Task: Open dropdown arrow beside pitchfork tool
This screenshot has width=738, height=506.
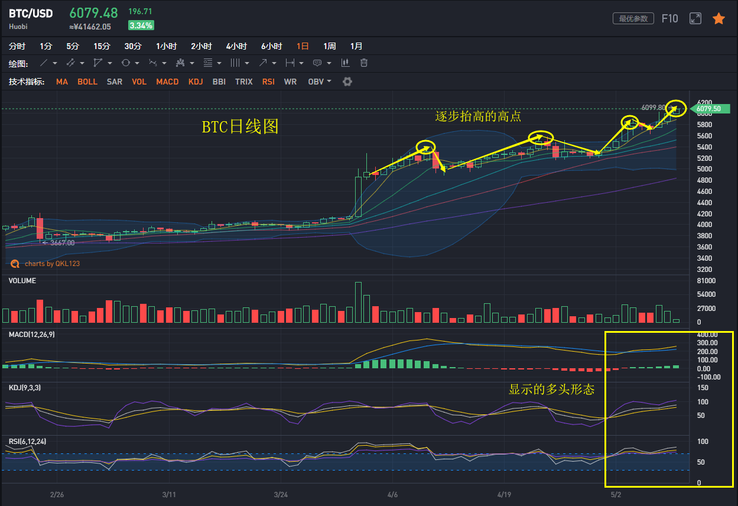Action: (192, 63)
